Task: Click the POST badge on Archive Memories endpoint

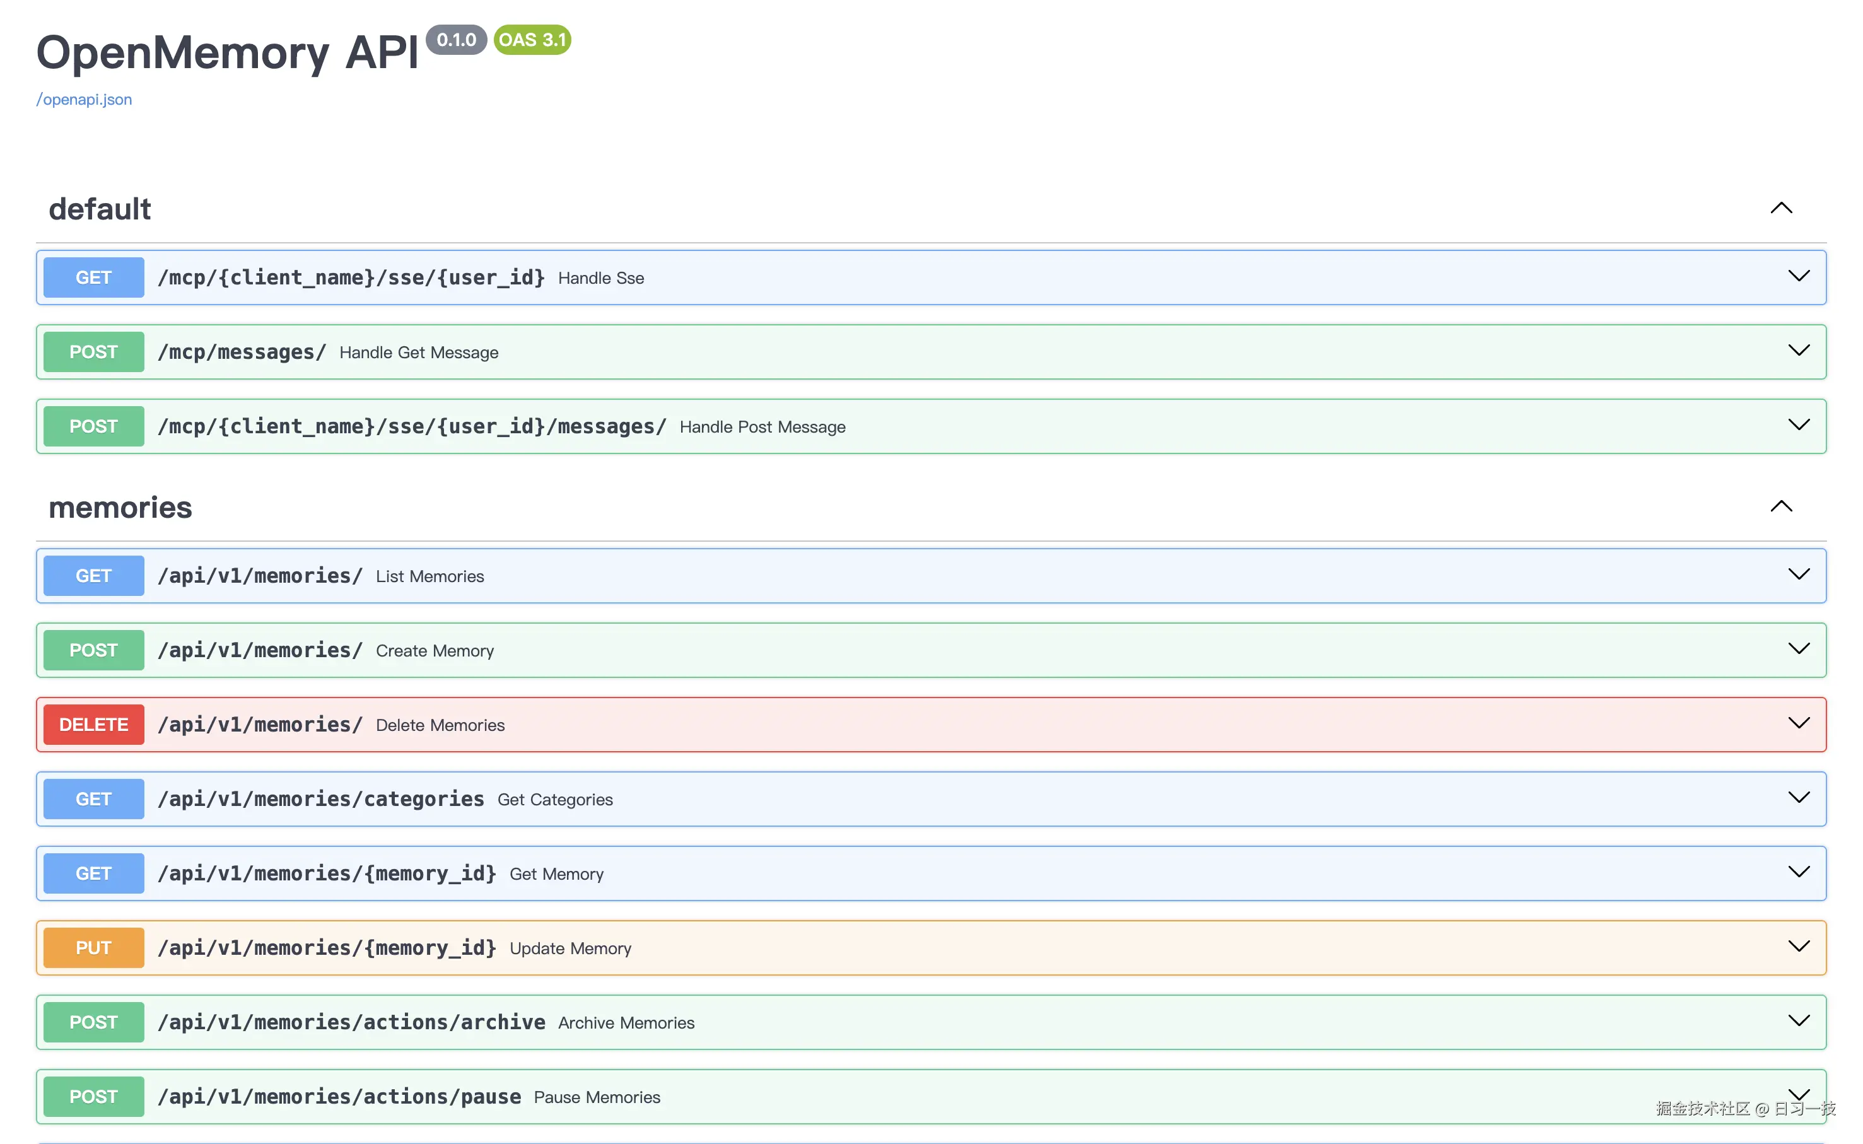Action: pyautogui.click(x=93, y=1022)
